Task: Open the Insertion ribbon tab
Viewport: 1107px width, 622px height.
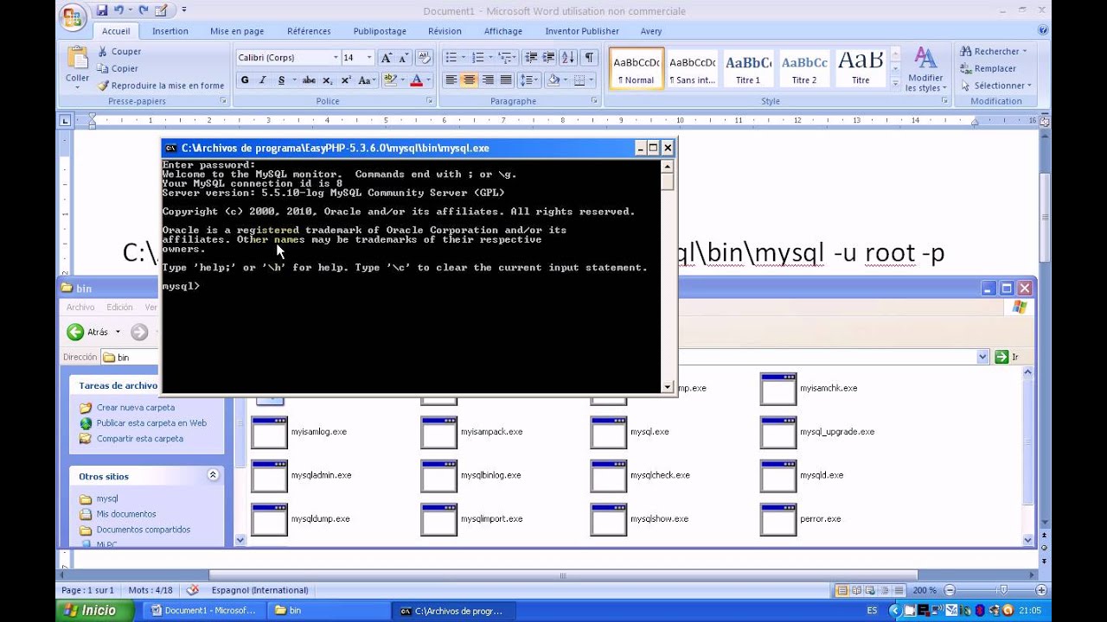Action: 170,31
